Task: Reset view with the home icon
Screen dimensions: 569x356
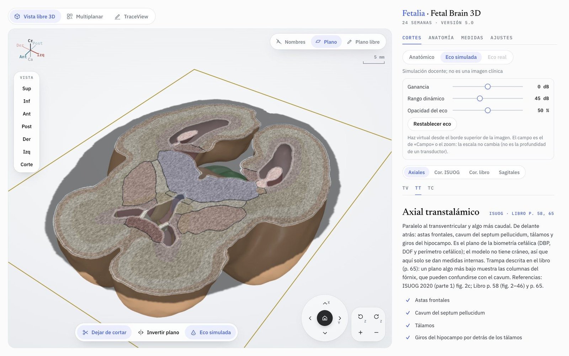Action: point(325,318)
